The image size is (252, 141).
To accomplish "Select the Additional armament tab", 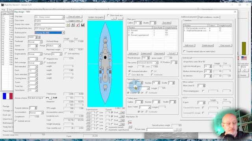I will 189,17.
